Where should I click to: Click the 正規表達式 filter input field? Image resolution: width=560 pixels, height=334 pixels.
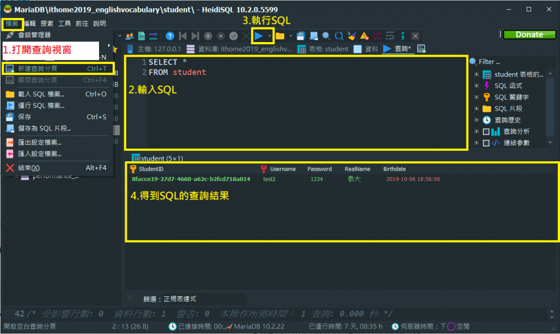(x=205, y=299)
